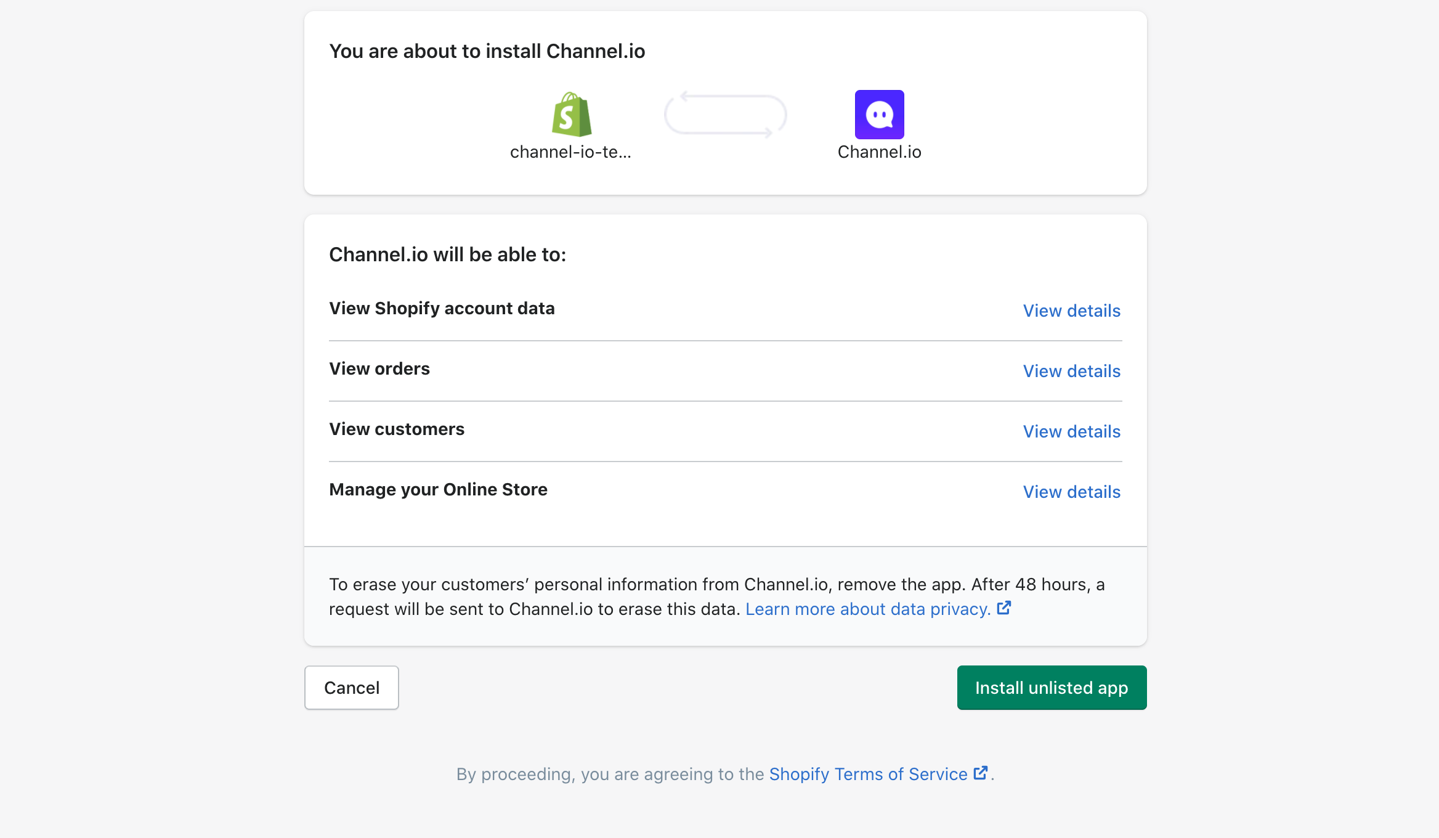Click the purple Channel.io app icon
This screenshot has width=1439, height=838.
pos(879,115)
